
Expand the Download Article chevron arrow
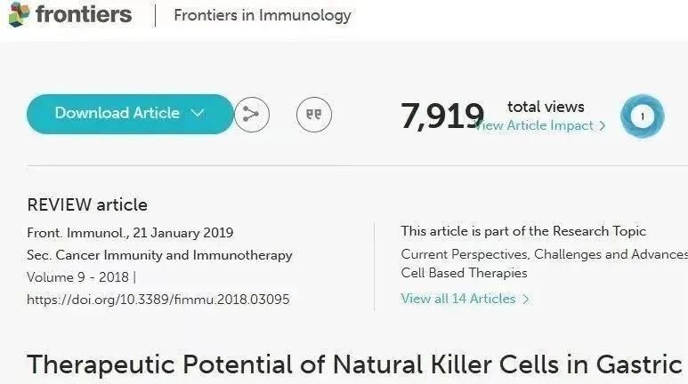point(198,113)
